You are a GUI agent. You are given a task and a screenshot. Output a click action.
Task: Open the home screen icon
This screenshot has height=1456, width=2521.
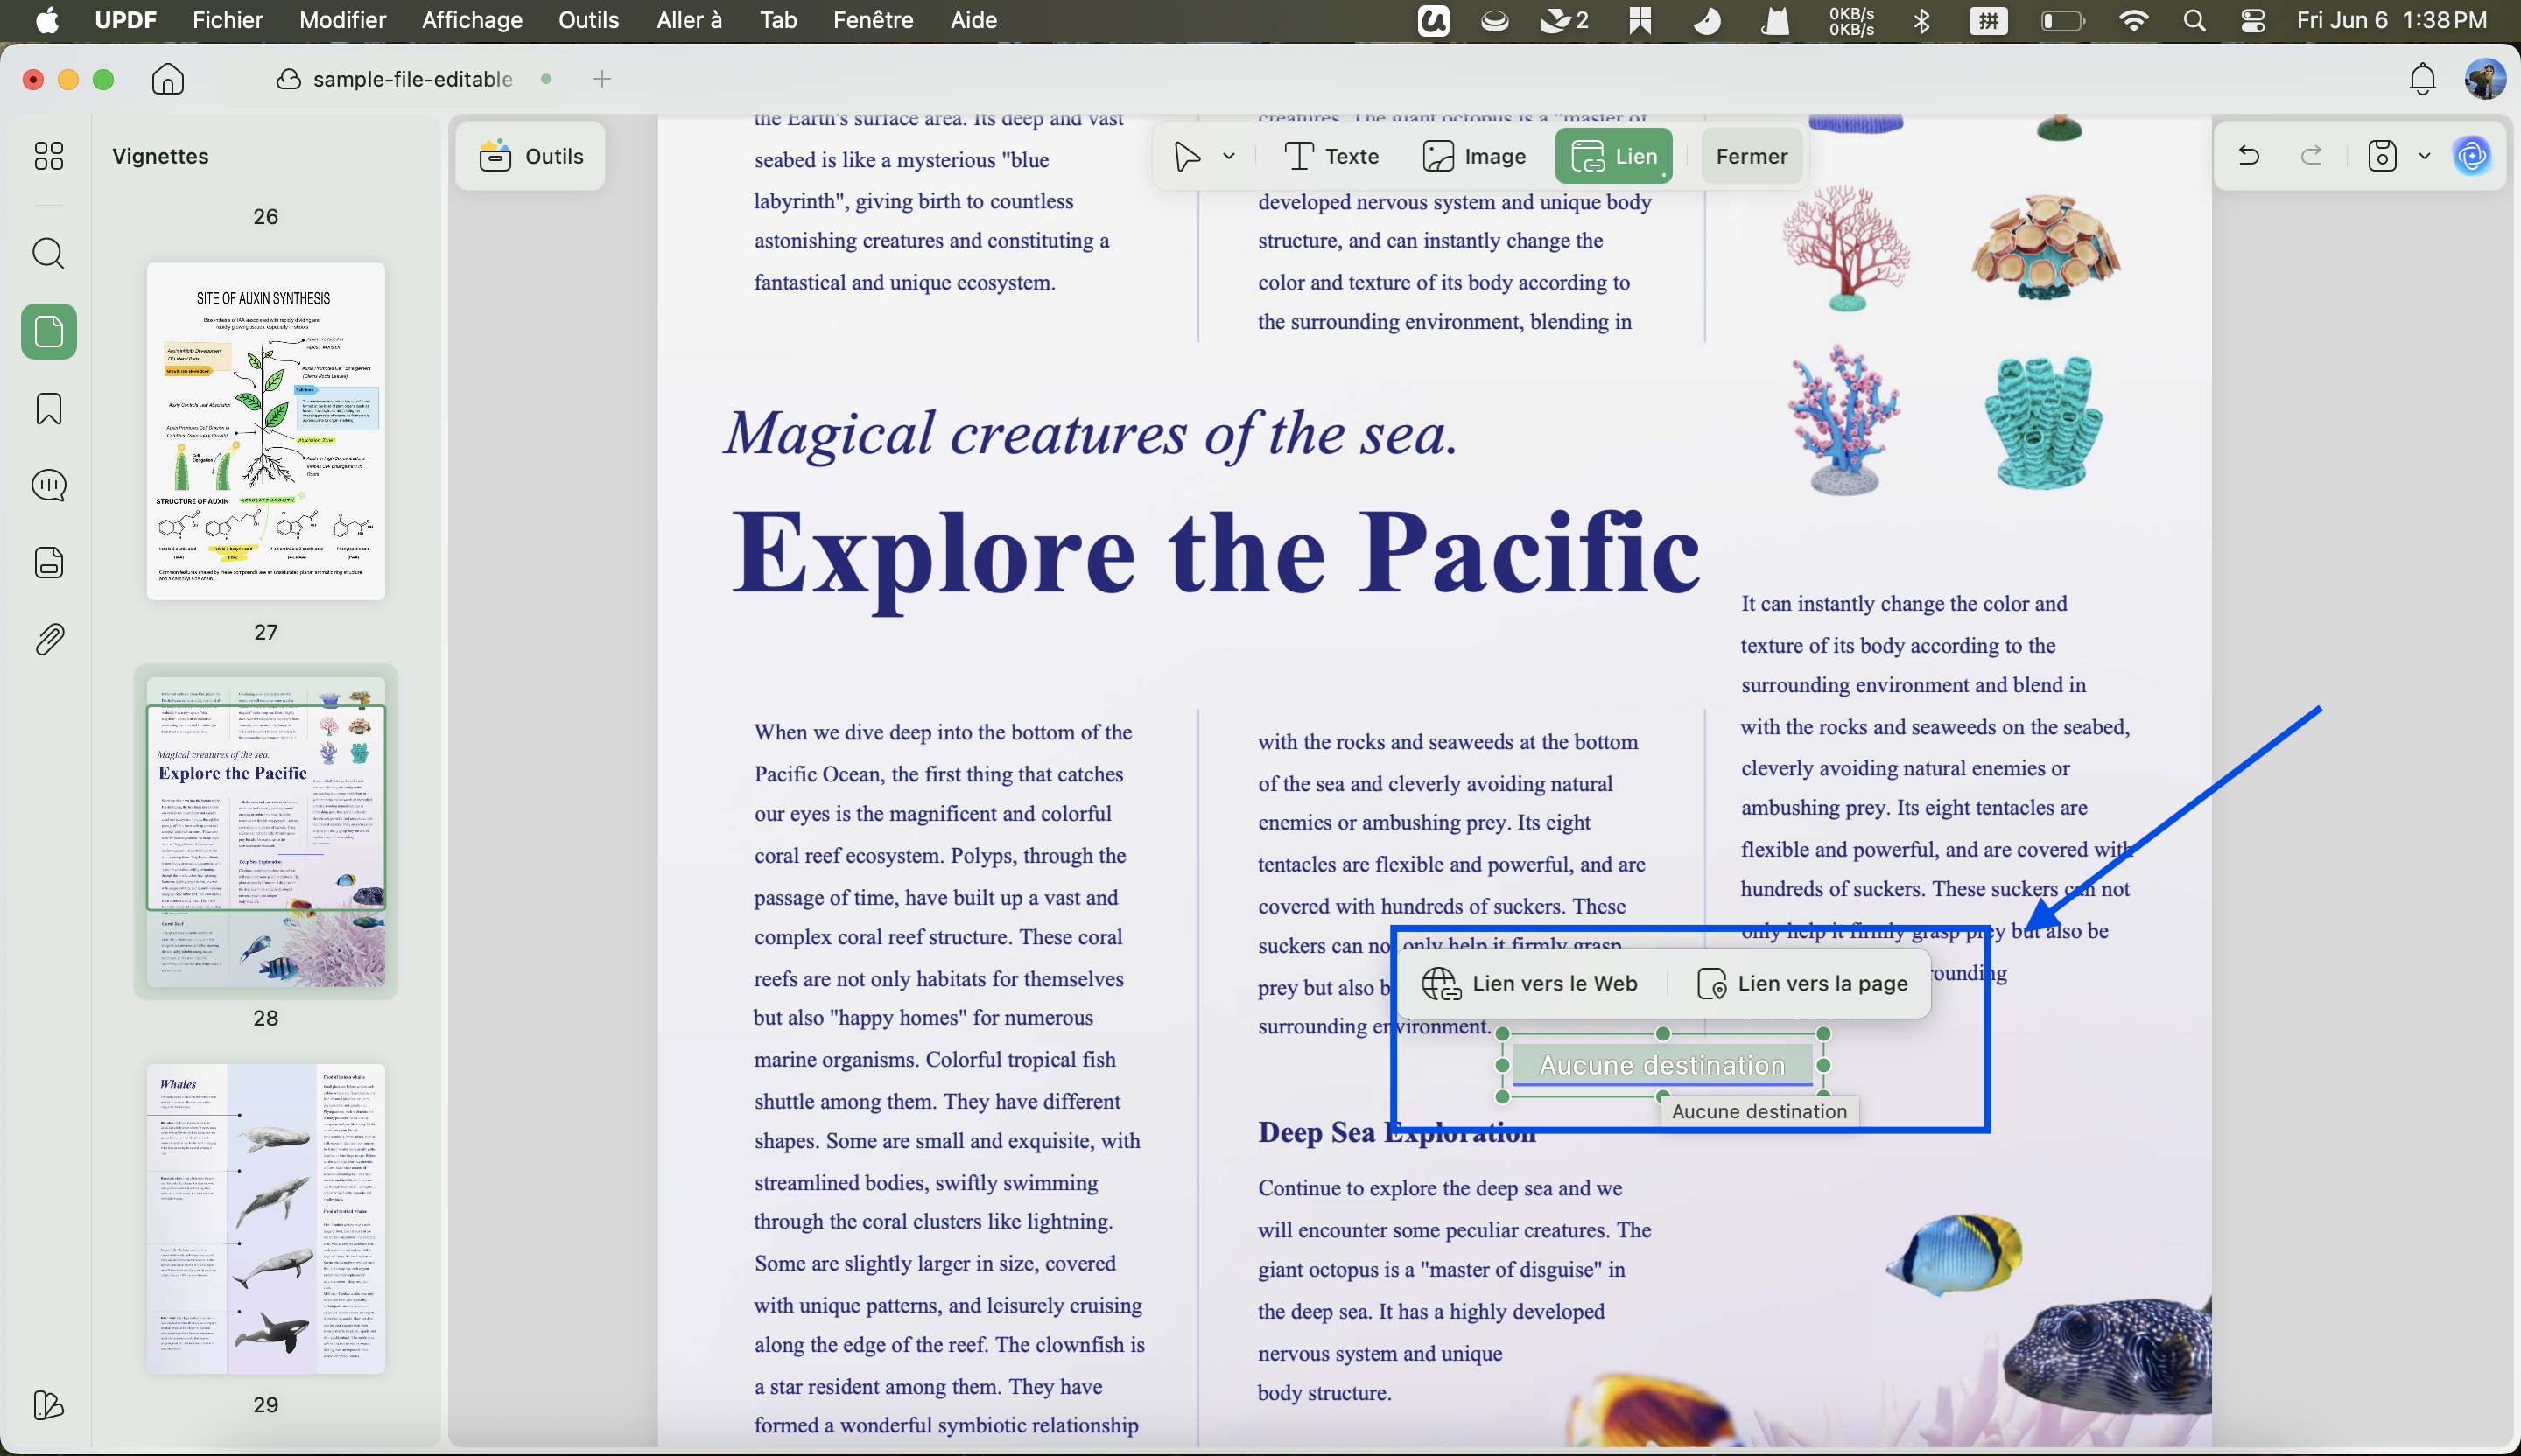168,79
